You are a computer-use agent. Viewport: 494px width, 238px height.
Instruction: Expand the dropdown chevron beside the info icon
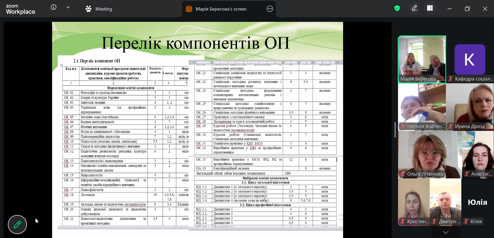[68, 7]
